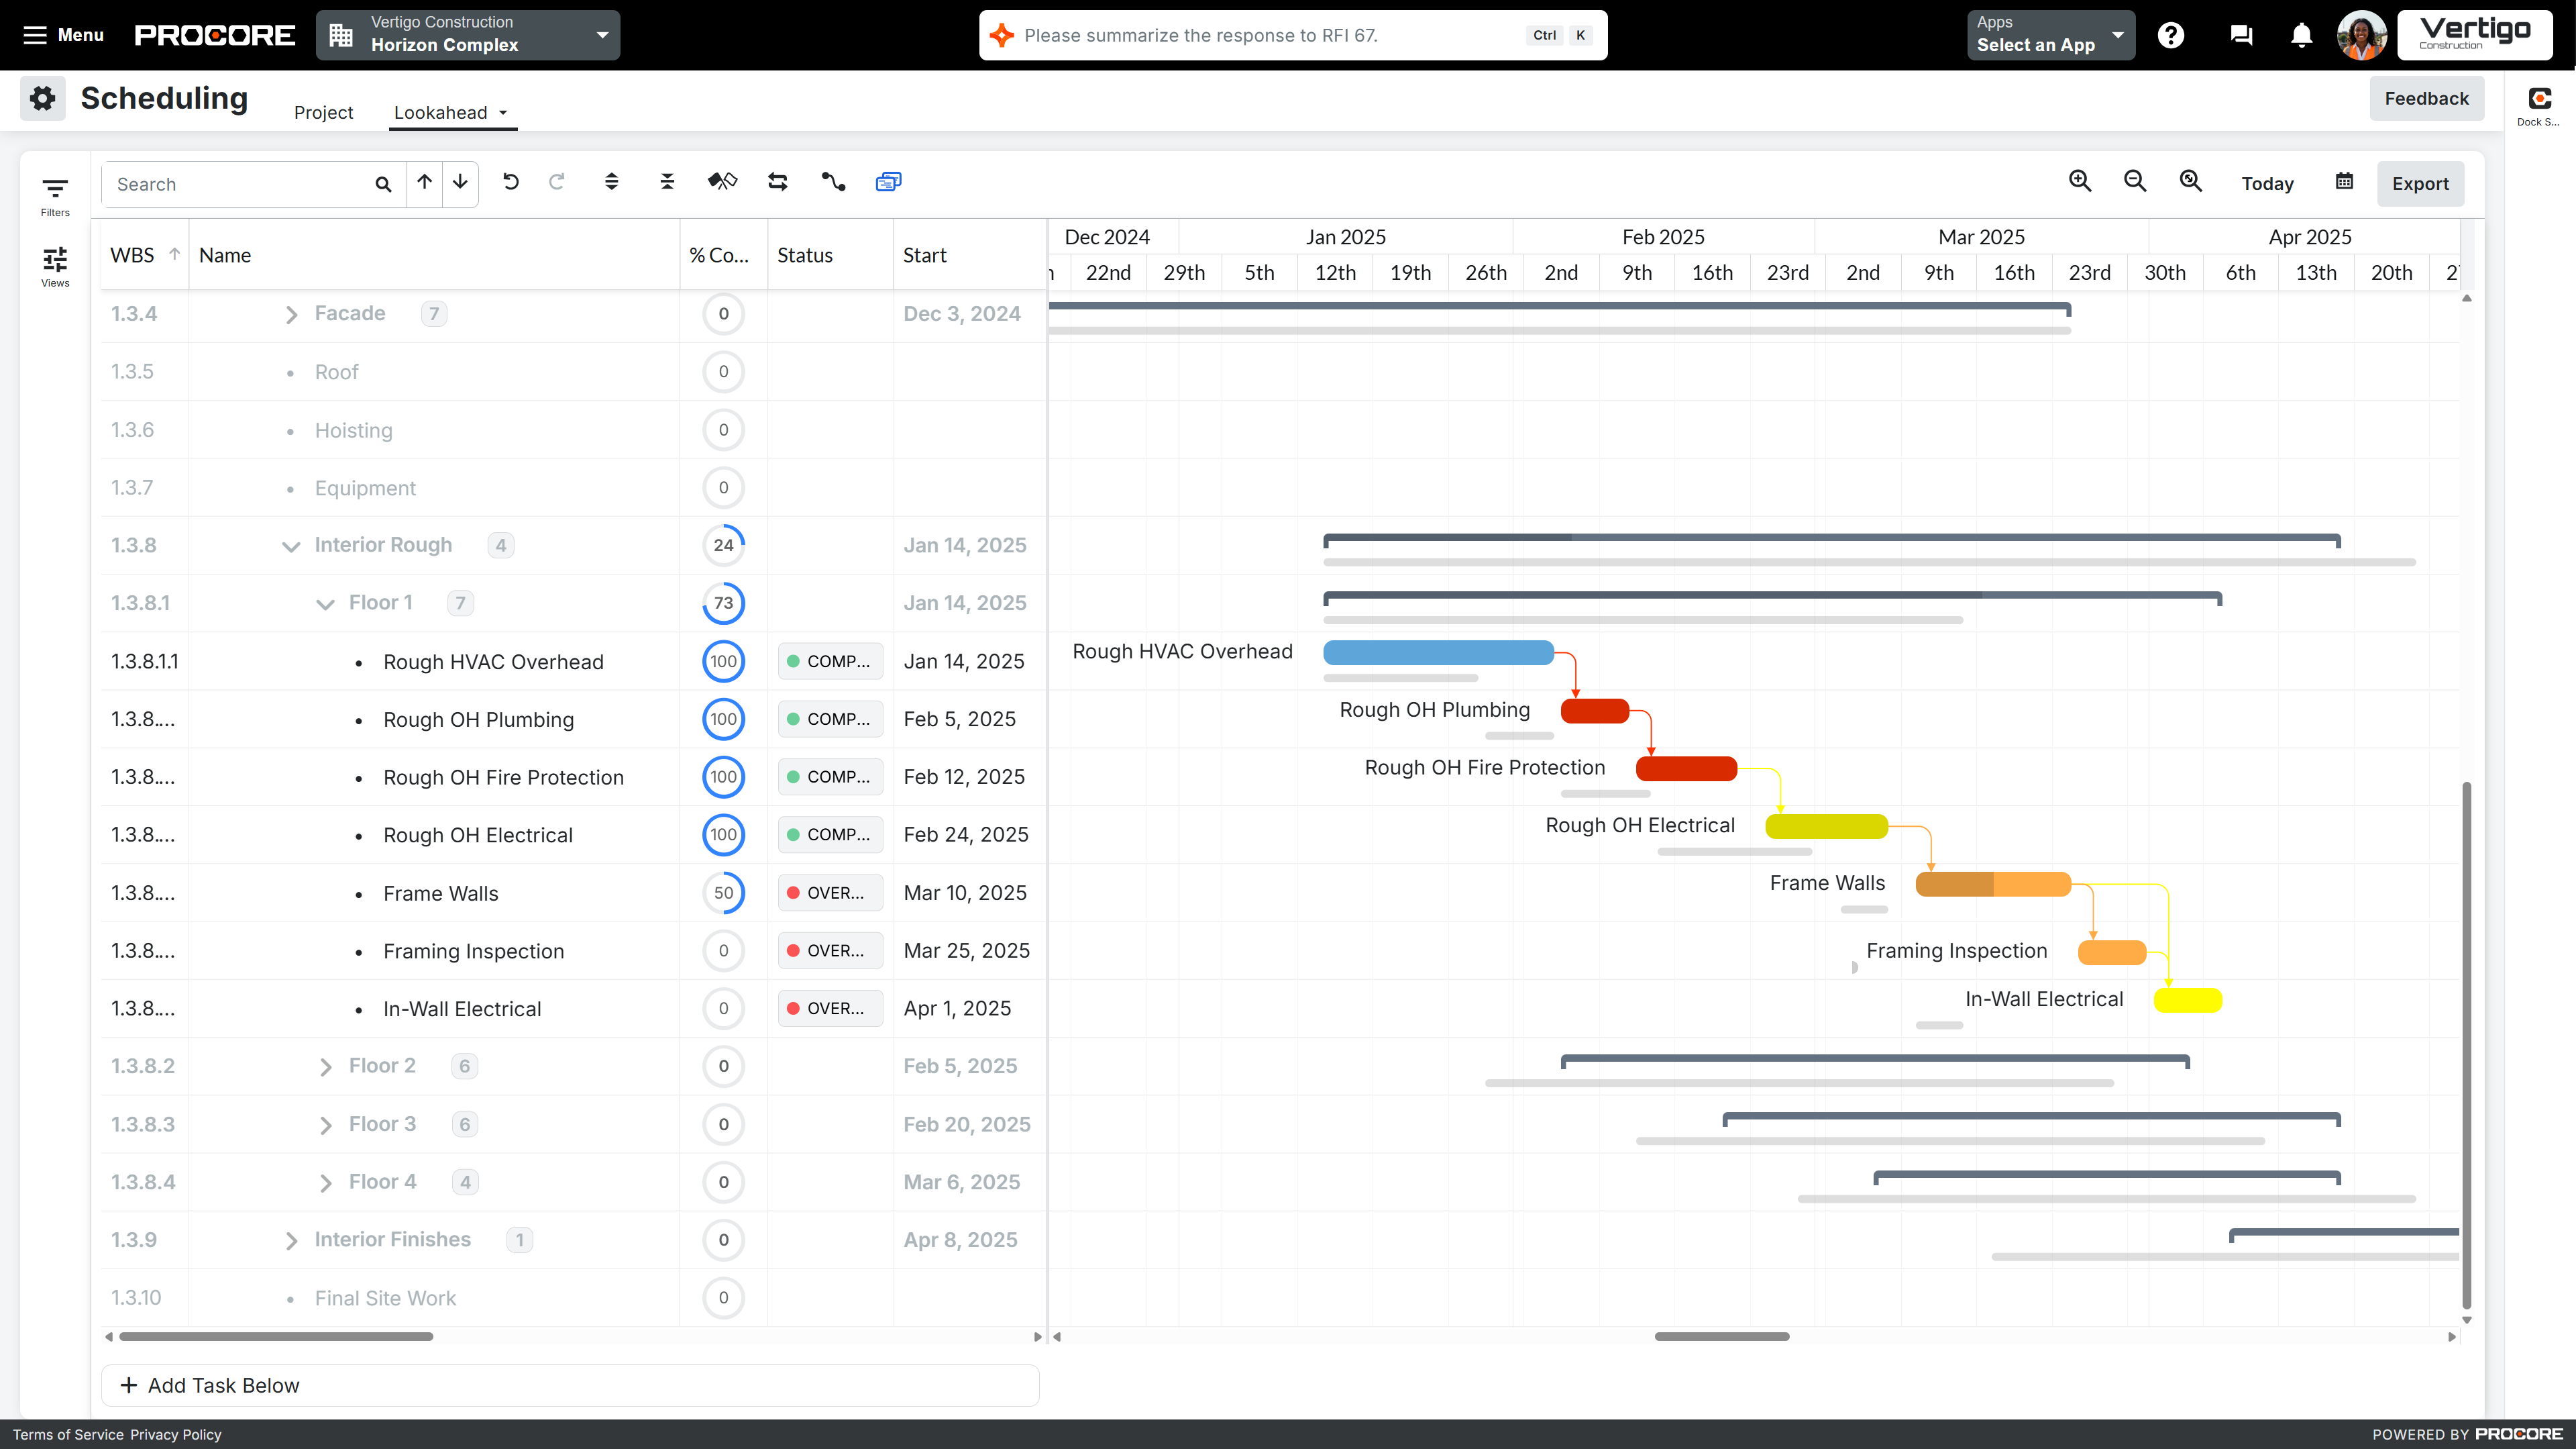Toggle the highlighted blue window icon
Image resolution: width=2576 pixels, height=1449 pixels.
pyautogui.click(x=888, y=182)
